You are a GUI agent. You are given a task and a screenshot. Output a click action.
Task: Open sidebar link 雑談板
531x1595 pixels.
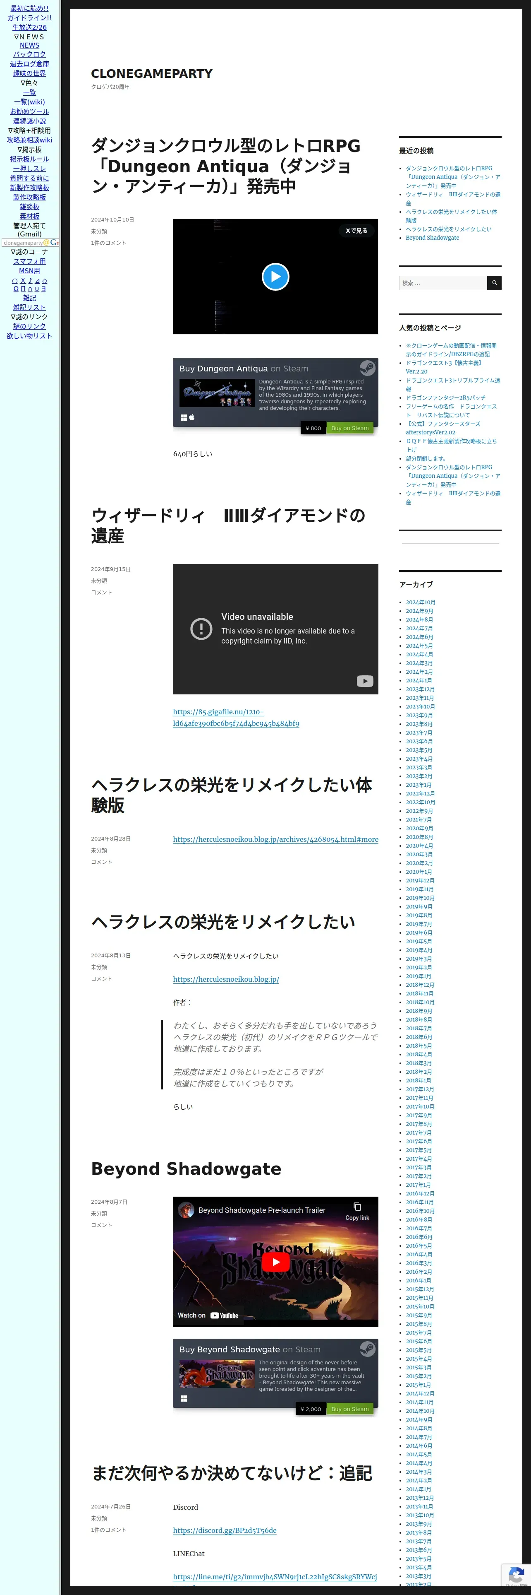point(30,207)
